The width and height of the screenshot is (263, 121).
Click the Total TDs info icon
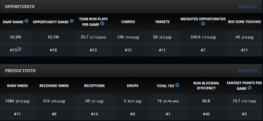177,85
